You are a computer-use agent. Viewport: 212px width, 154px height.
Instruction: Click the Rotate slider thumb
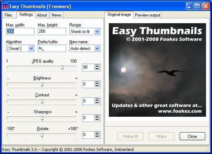coord(42,135)
